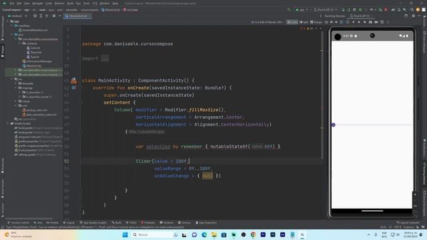
Task: Select the Running Devices panel title
Action: (334, 16)
